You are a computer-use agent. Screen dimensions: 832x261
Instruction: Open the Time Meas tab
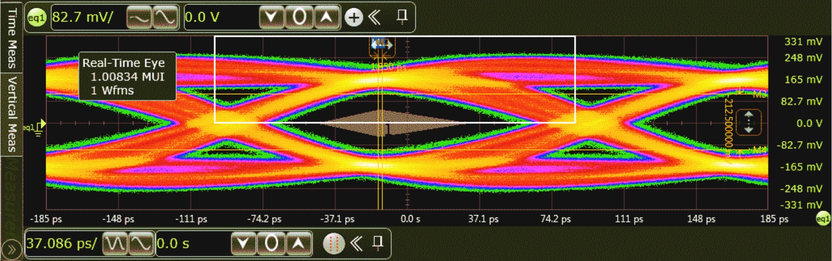12,38
